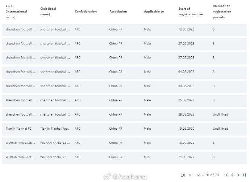250x182 pixels.
Task: Select the ban start date 25.08.2023
Action: click(x=186, y=100)
